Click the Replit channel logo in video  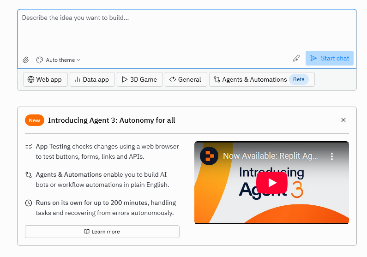(x=209, y=156)
